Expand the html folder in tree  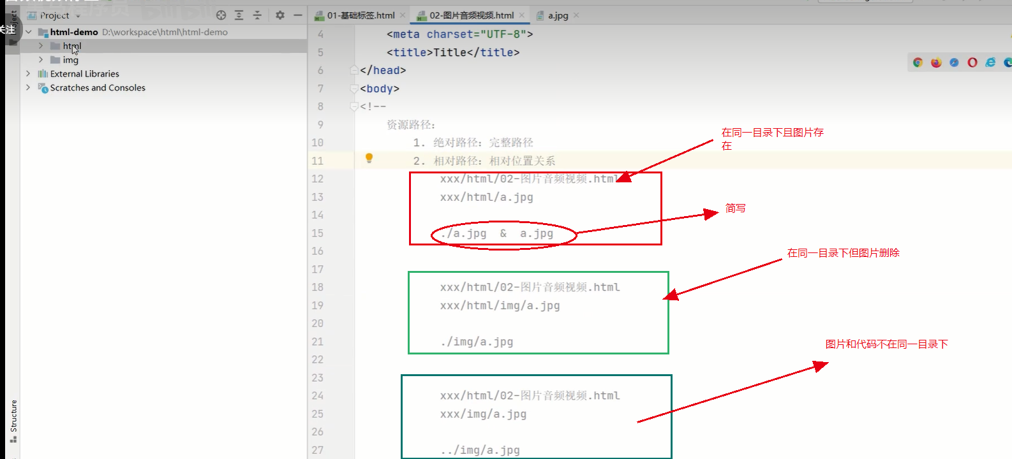pos(41,46)
